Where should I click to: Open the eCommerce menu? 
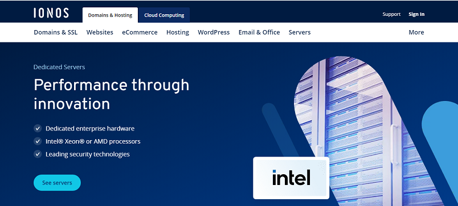click(x=140, y=32)
